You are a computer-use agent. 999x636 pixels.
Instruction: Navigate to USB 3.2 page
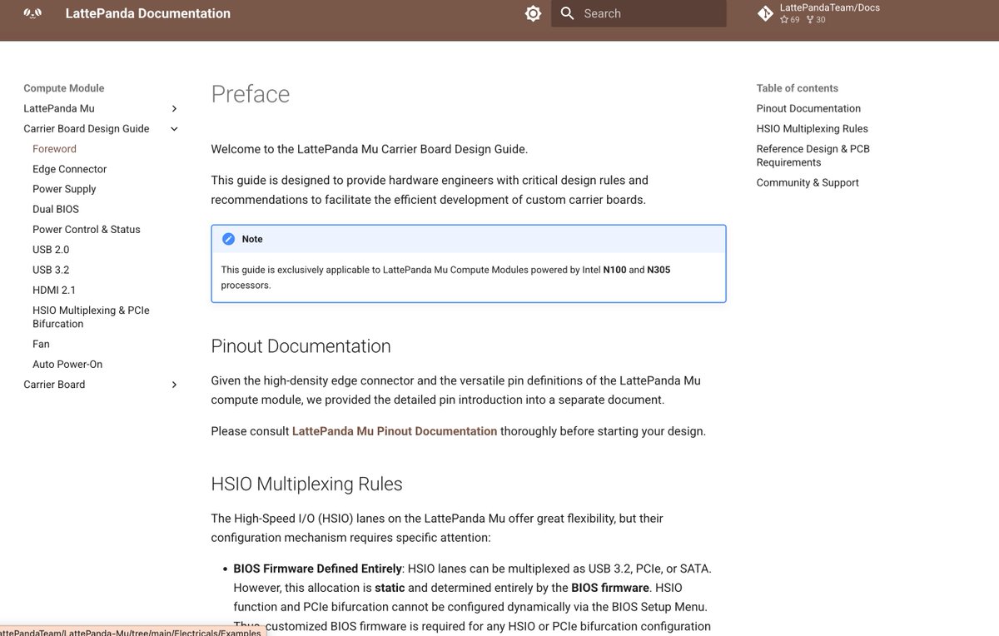(51, 270)
